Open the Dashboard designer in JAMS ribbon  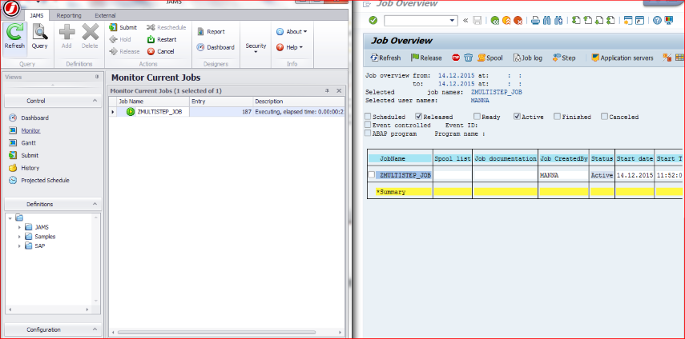[x=216, y=47]
